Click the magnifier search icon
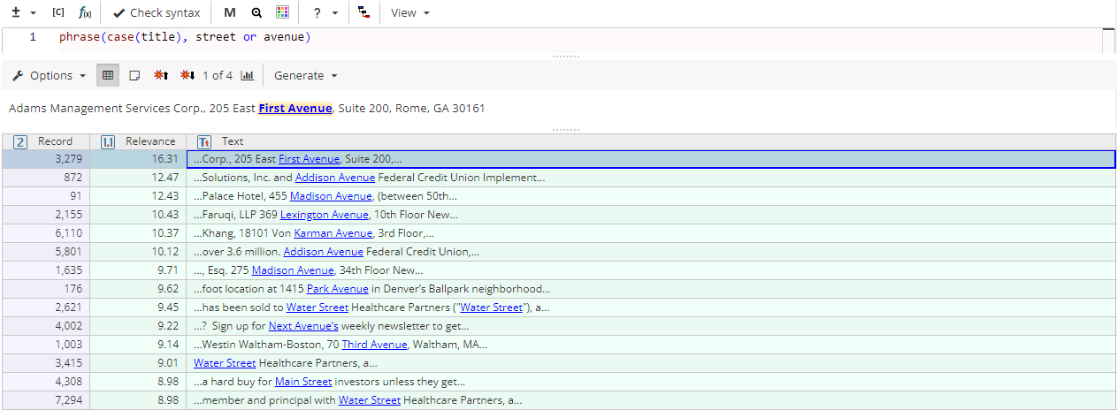Screen dimensions: 1117x410 point(256,13)
